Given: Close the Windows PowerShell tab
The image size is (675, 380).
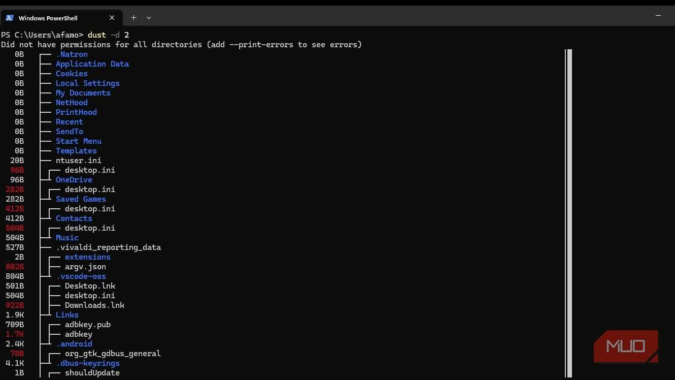Looking at the screenshot, I should pos(112,18).
